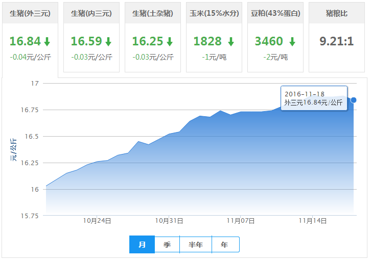
Task: Select the 猪粮比 tab header
Action: (337, 14)
